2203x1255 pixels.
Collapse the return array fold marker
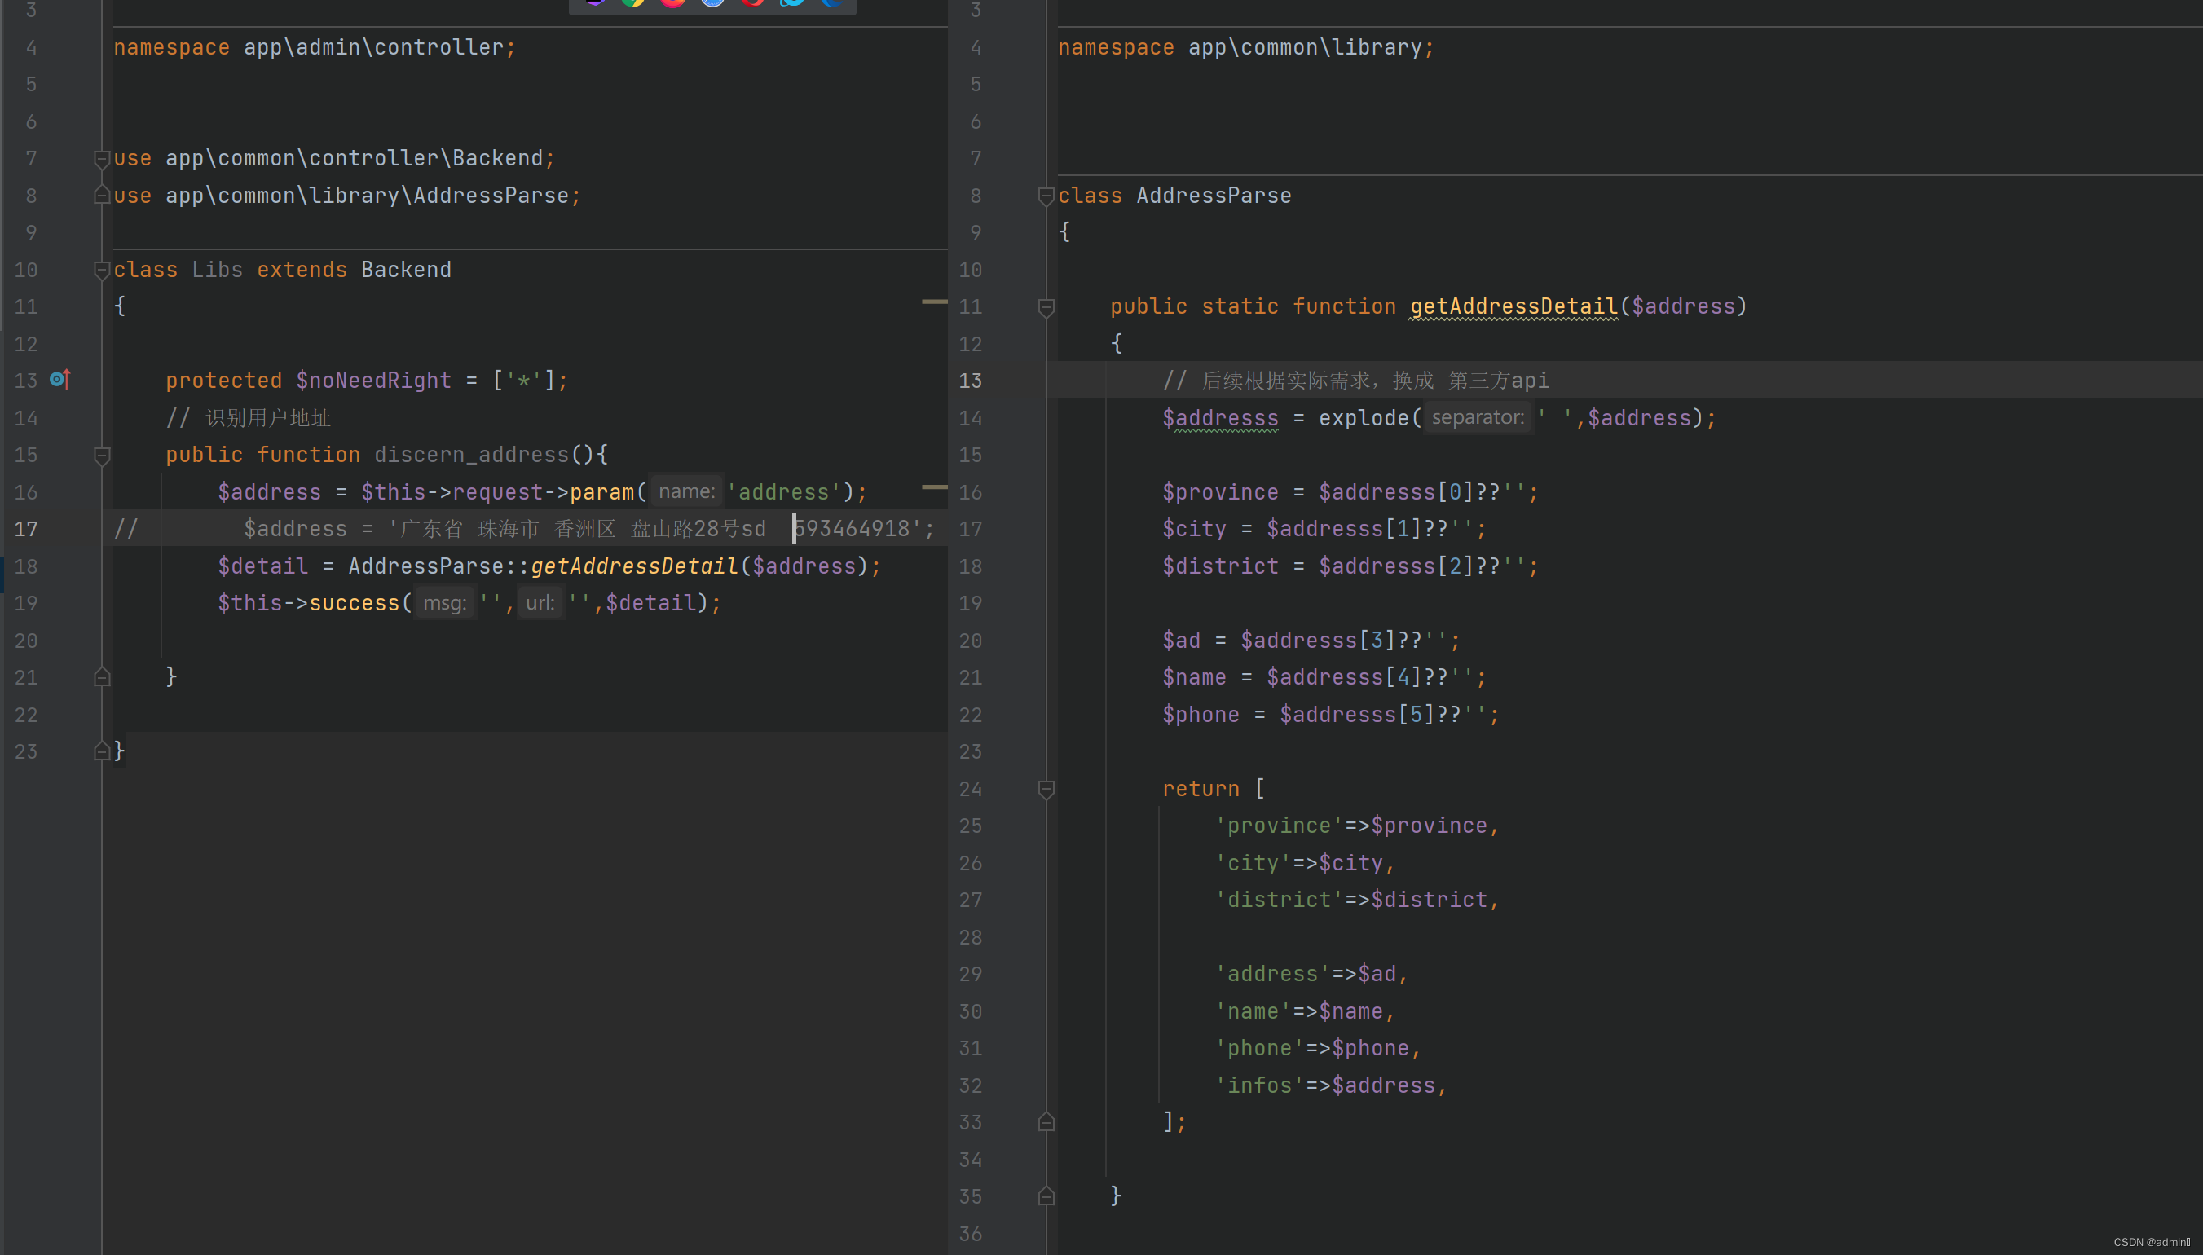point(1046,789)
